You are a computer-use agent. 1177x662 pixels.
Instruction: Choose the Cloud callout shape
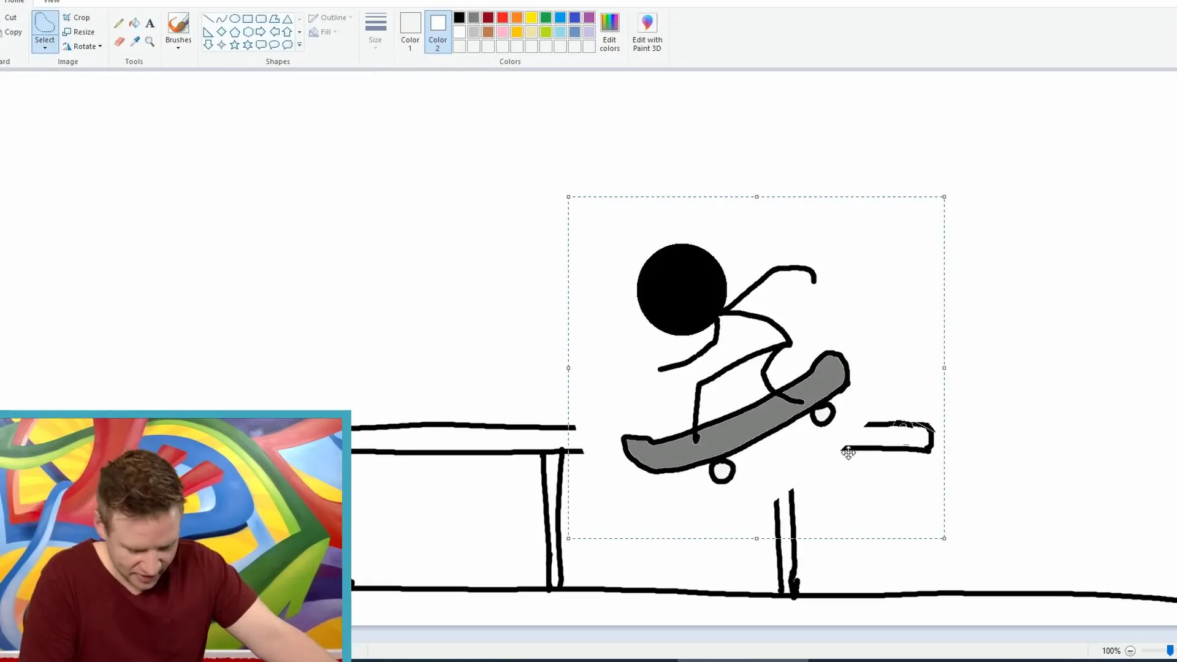click(288, 45)
